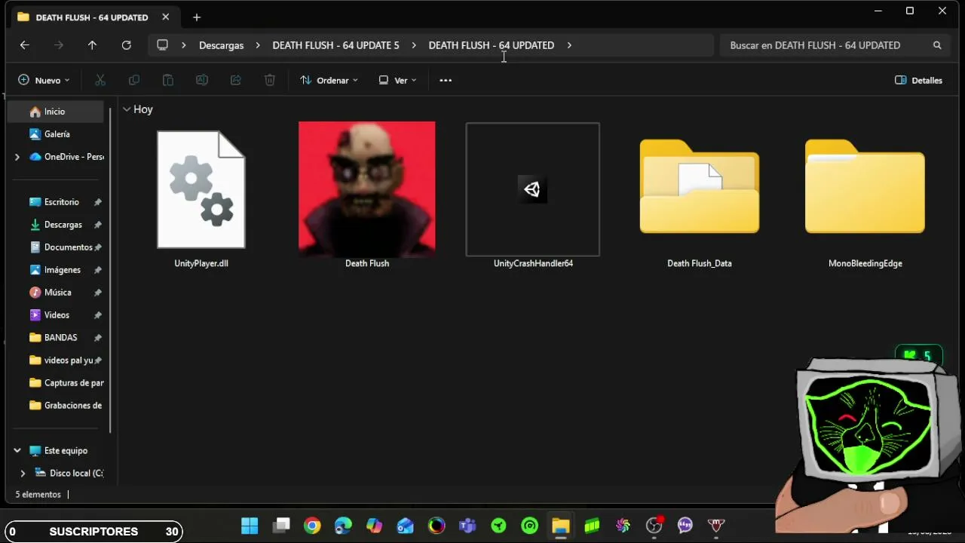Click DEATH FLUSH - 64 UPDATED breadcrumb segment
The image size is (965, 543).
click(492, 45)
